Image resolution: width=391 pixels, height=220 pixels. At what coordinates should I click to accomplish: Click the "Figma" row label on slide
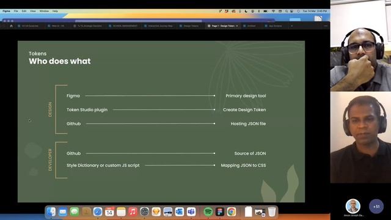[x=73, y=96]
